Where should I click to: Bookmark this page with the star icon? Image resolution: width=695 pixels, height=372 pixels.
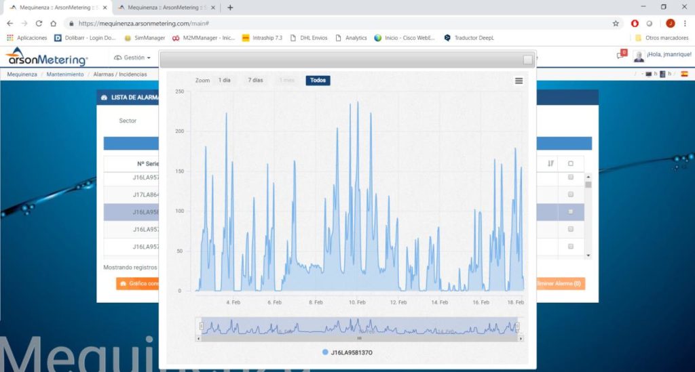point(616,23)
